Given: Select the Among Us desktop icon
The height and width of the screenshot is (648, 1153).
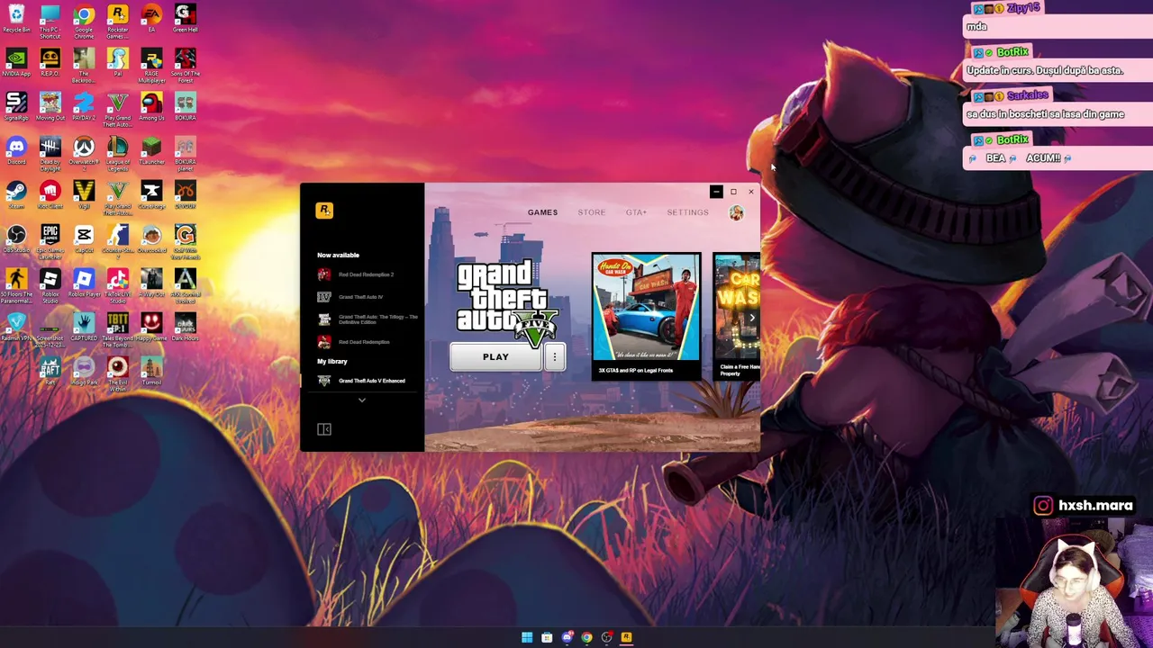Looking at the screenshot, I should click(151, 107).
